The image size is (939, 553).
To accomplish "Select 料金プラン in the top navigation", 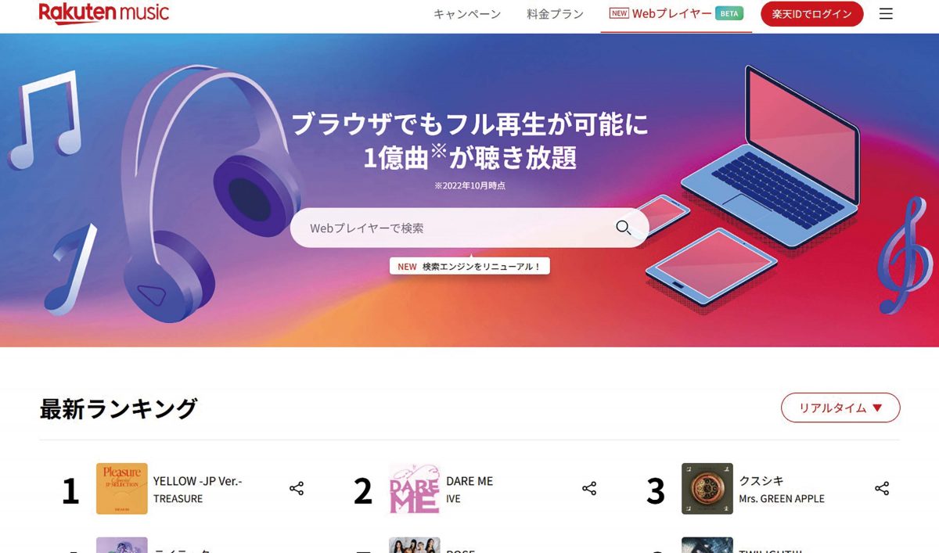I will click(x=555, y=14).
